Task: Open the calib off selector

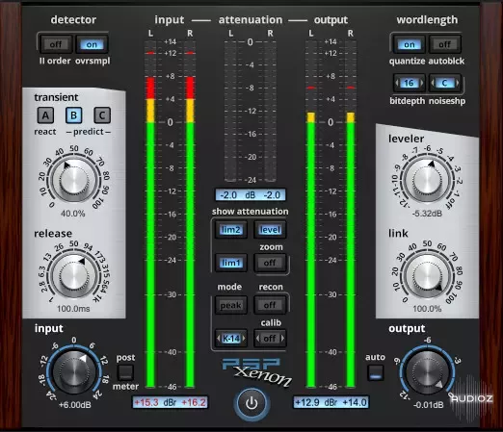Action: click(x=270, y=339)
